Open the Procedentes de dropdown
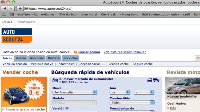200x112 pixels. point(132,111)
